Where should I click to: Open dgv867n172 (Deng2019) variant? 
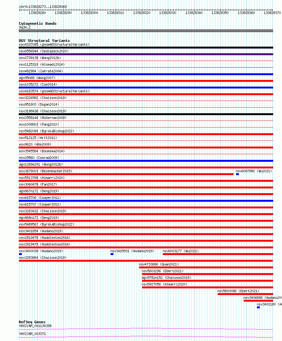point(39,191)
